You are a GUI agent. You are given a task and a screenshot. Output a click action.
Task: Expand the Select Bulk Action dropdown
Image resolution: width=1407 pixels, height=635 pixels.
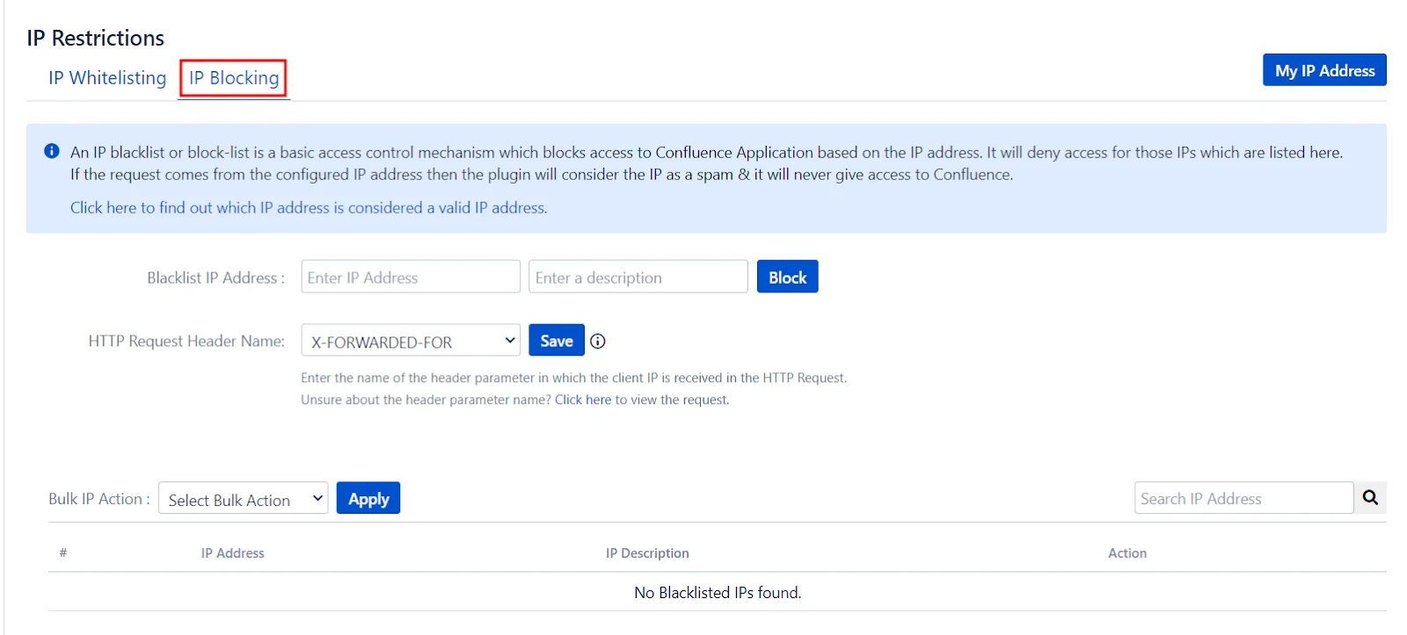pos(244,499)
